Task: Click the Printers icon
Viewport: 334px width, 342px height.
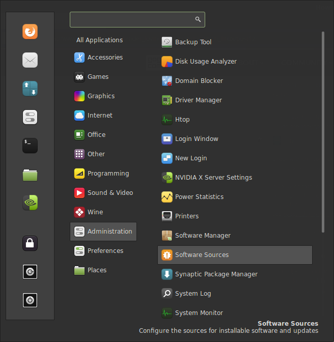Action: 167,216
